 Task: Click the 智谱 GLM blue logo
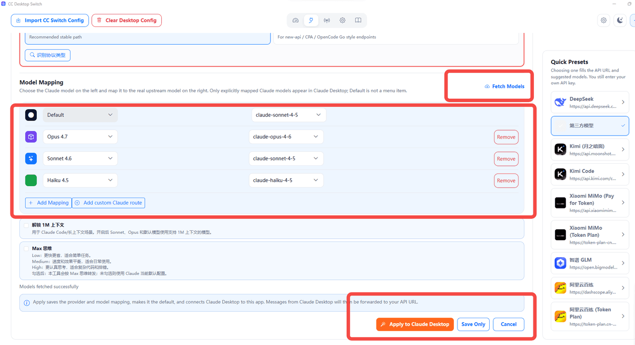[x=560, y=263]
